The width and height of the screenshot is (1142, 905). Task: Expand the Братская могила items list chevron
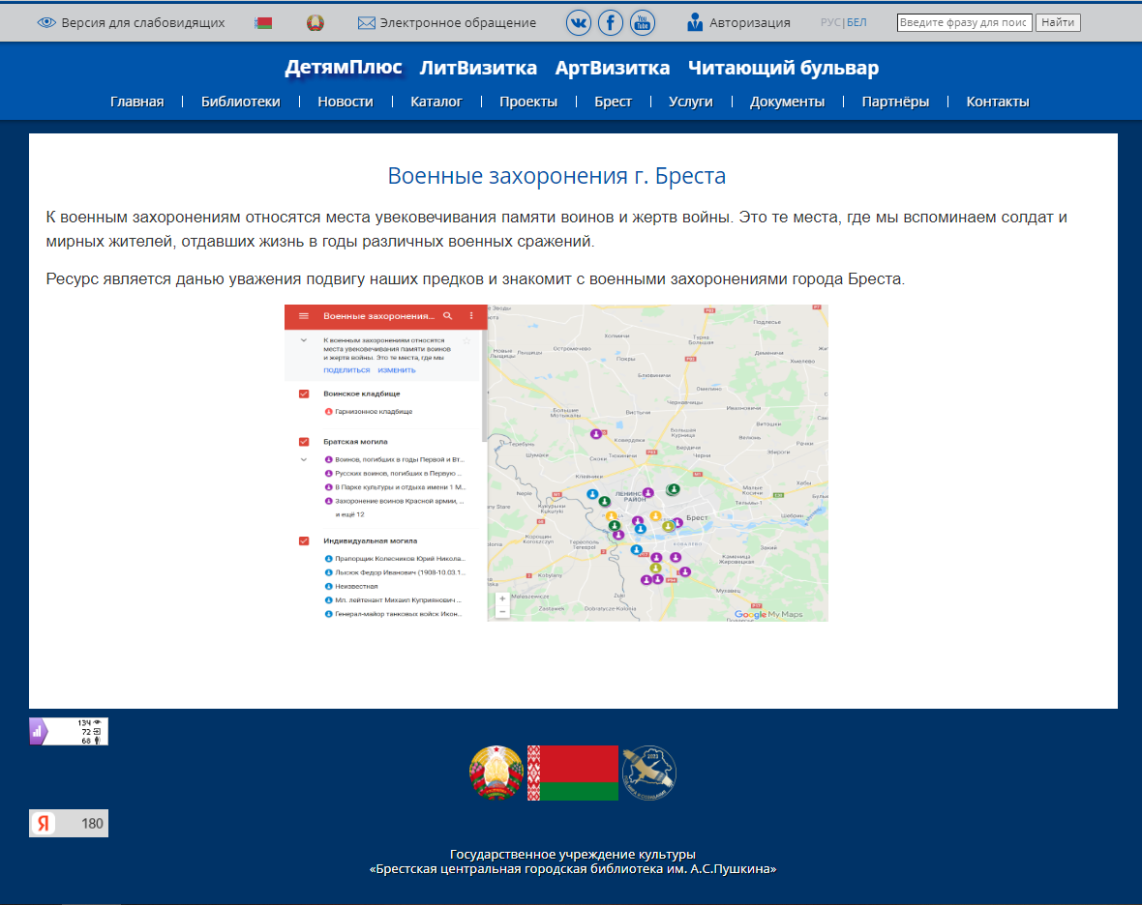pyautogui.click(x=304, y=459)
